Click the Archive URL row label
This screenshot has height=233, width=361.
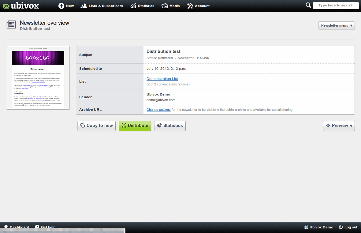click(90, 110)
